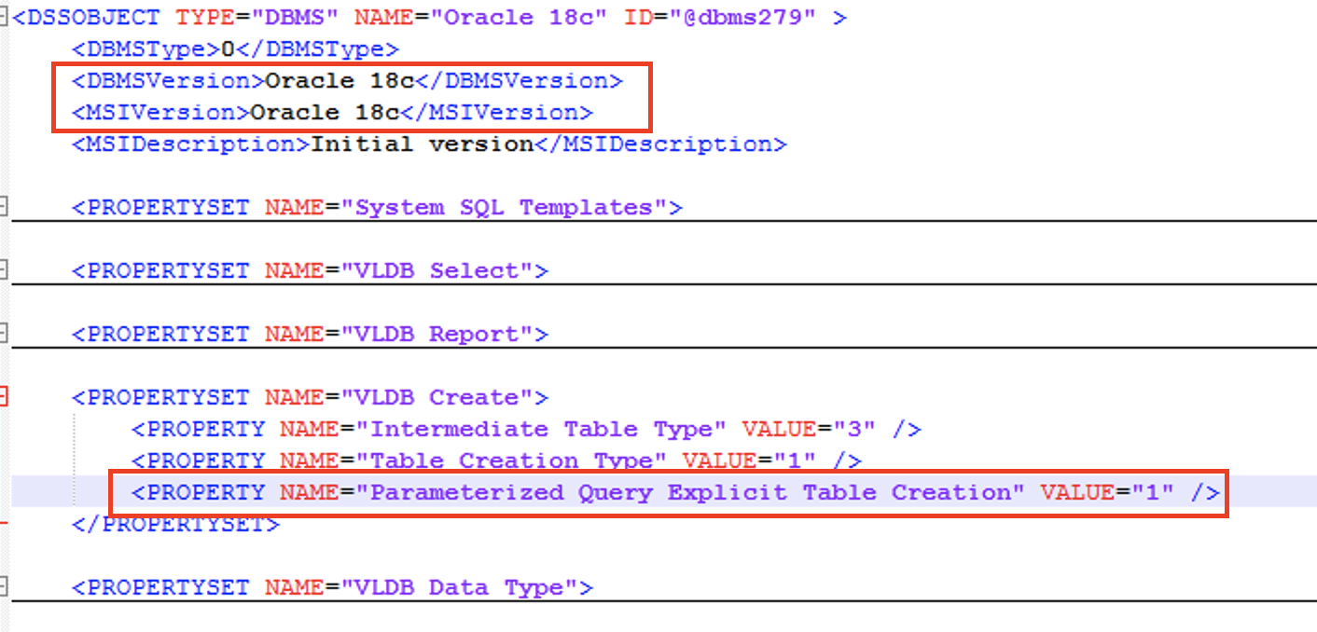Expand the VLDB Data Type propertyset fold

pos(4,587)
